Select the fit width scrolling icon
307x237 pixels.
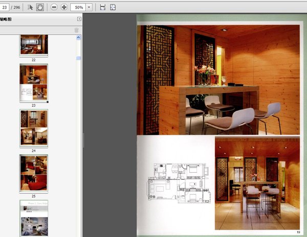coord(103,8)
